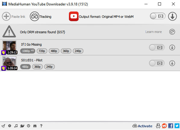
Task: Click the broom clear-list icon
Action: pyautogui.click(x=3, y=126)
